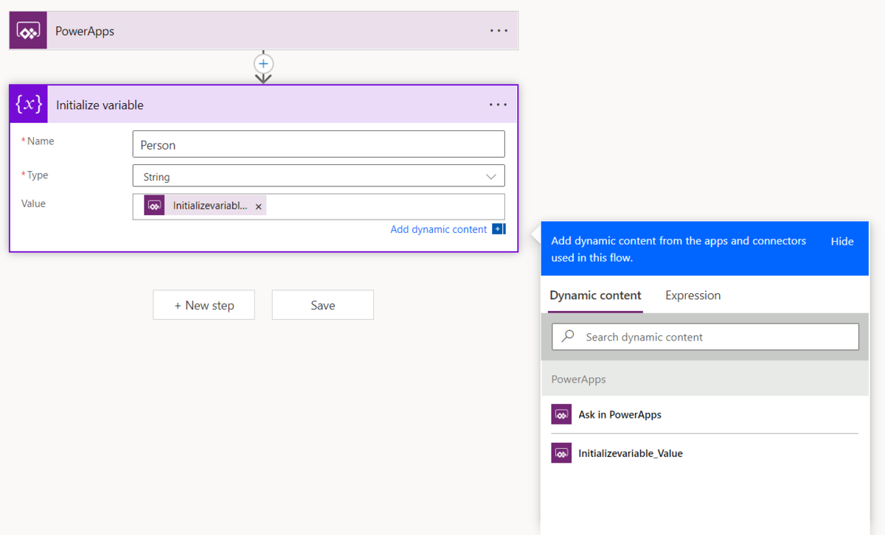Save the flow
The width and height of the screenshot is (885, 535).
click(322, 304)
